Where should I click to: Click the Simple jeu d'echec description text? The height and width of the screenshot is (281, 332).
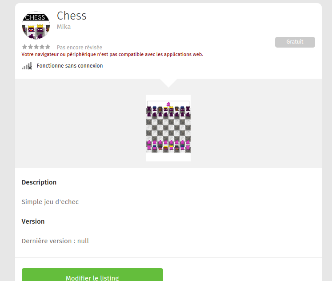50,202
